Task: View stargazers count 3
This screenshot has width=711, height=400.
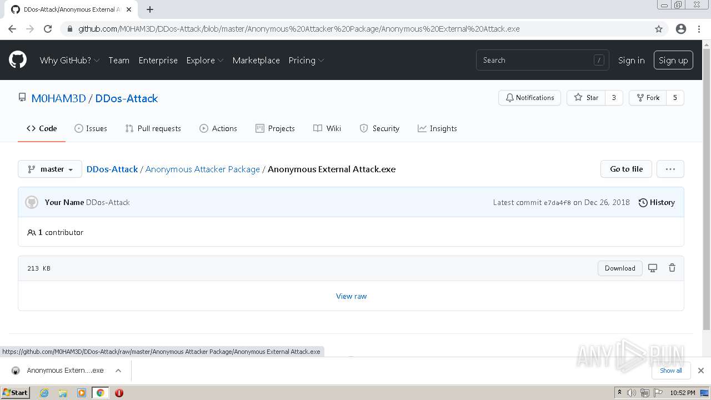Action: click(614, 98)
